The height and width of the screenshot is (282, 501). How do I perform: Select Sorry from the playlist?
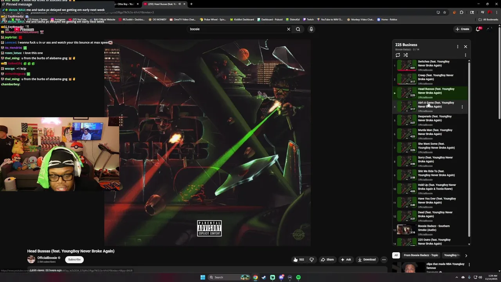point(431,161)
